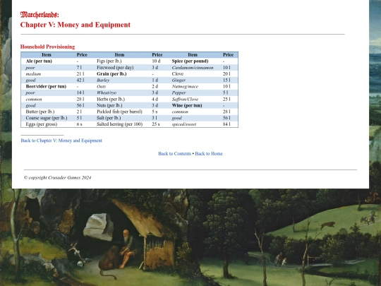Select the Figs (per lb.) cell
The height and width of the screenshot is (286, 381).
coord(109,61)
